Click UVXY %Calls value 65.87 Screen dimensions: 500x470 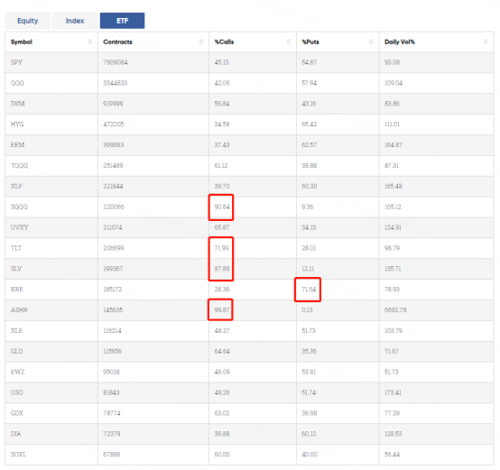[x=222, y=227]
